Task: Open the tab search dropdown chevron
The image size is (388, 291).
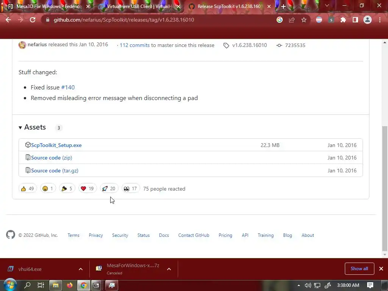Action: tap(327, 5)
